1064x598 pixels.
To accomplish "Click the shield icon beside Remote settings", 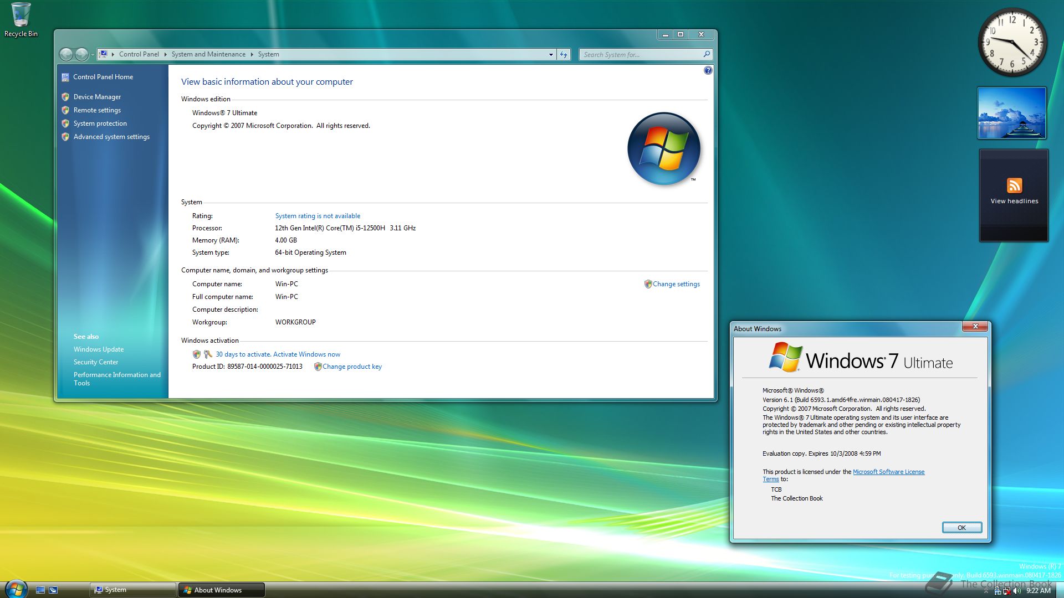I will [65, 110].
